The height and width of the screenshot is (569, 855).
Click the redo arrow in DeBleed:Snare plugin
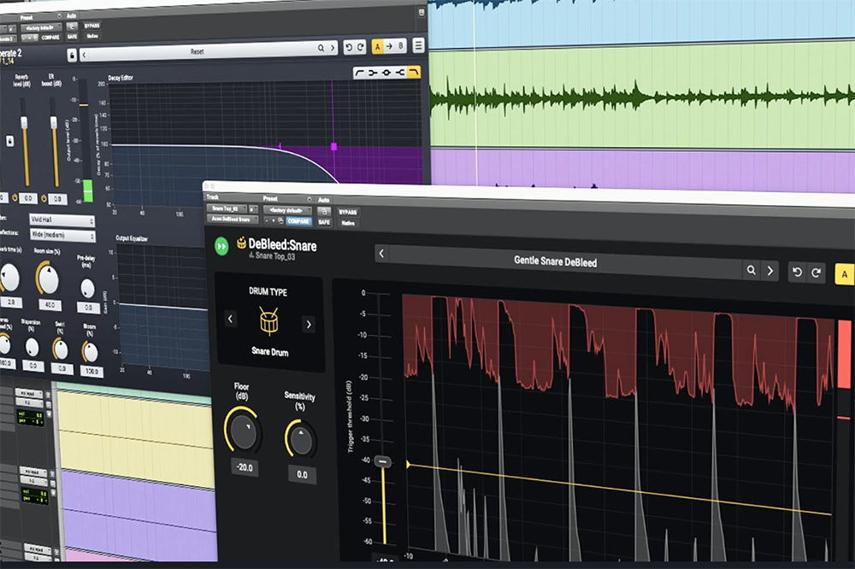[x=817, y=273]
